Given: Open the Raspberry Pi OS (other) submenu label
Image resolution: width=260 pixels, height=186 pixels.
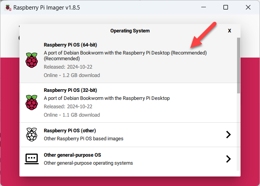Looking at the screenshot, I should 70,131.
